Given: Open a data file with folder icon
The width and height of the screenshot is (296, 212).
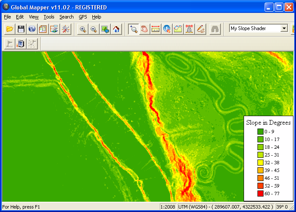Looking at the screenshot, I should tap(9, 29).
